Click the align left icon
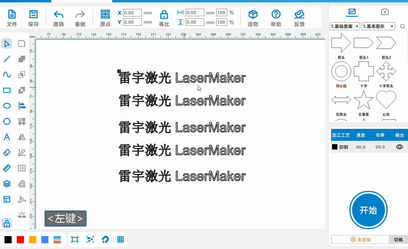 click(x=22, y=105)
